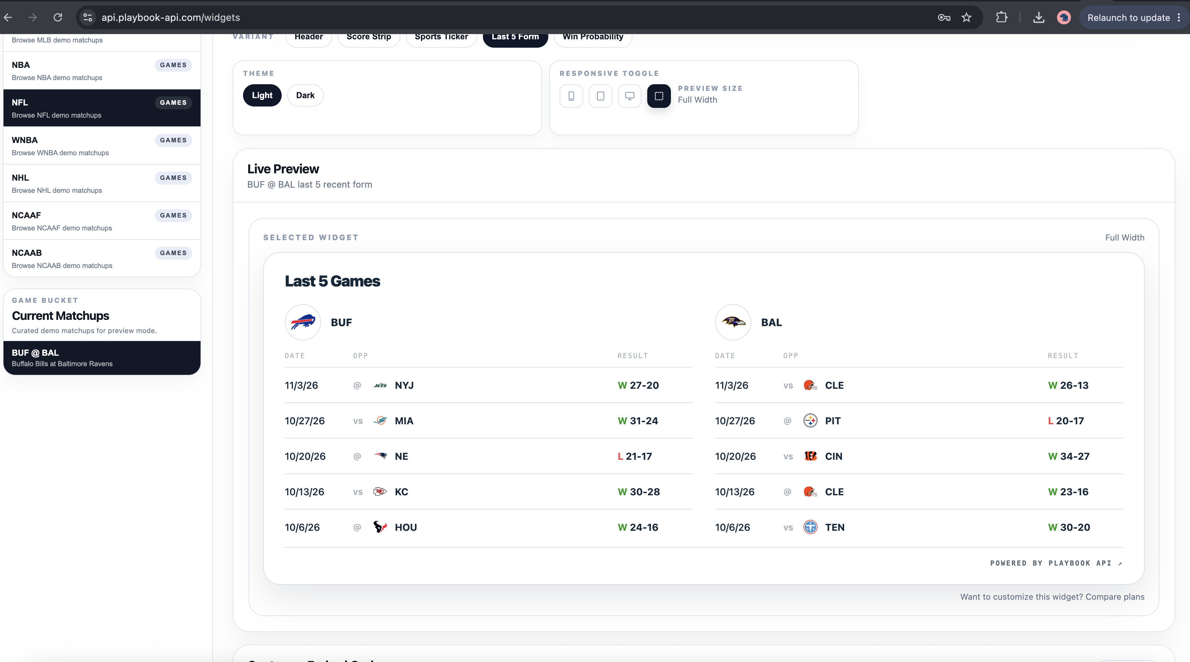Screen dimensions: 1190x662
Task: Open the browser profile avatar
Action: pos(1064,17)
